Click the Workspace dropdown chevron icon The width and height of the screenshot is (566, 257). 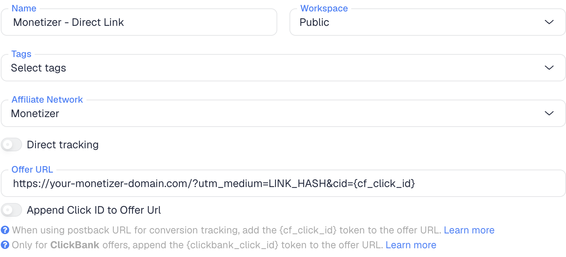pyautogui.click(x=549, y=22)
